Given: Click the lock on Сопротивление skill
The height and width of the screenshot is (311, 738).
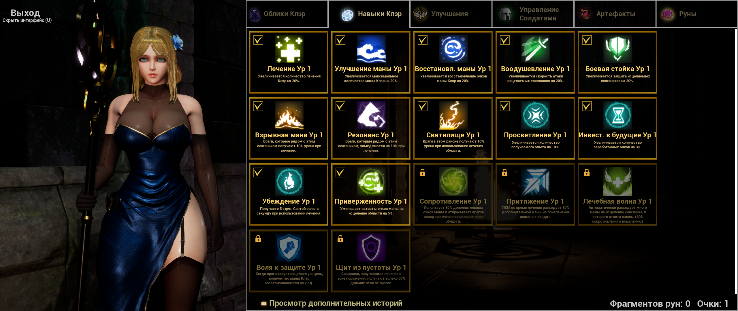Looking at the screenshot, I should click(422, 172).
